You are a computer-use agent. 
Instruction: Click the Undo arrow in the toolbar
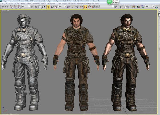pos(2,6)
